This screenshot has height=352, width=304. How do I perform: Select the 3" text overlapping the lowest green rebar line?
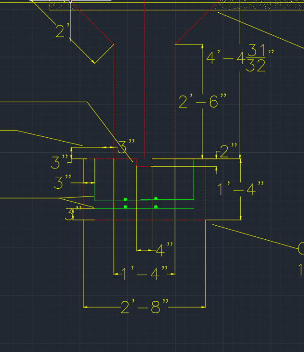[73, 213]
